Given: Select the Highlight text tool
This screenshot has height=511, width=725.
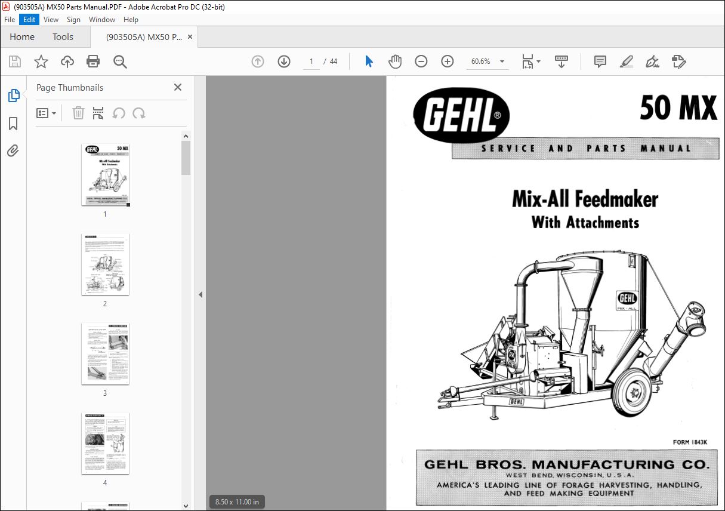Looking at the screenshot, I should (x=627, y=61).
